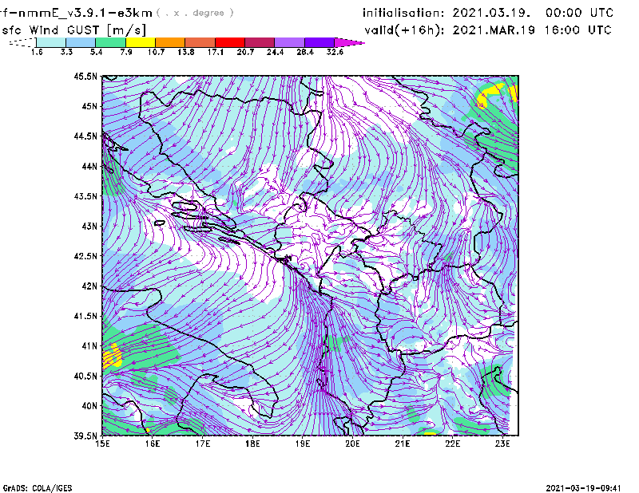This screenshot has height=493, width=639.
Task: Click the magenta arrow tip of the legend
Action: pyautogui.click(x=351, y=42)
